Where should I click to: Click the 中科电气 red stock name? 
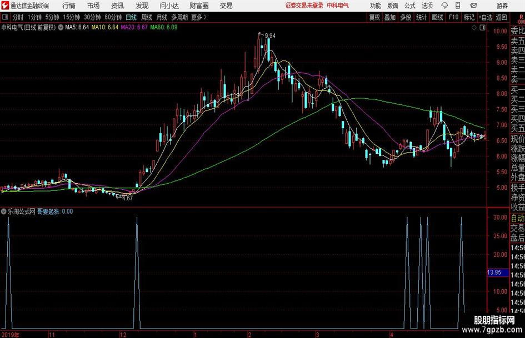pos(338,6)
